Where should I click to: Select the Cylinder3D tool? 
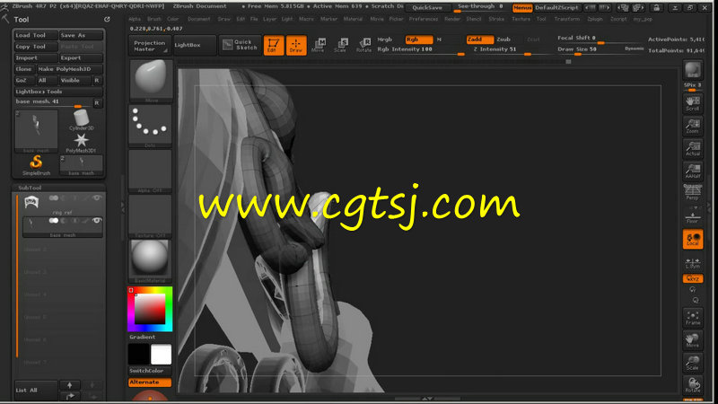[81, 120]
